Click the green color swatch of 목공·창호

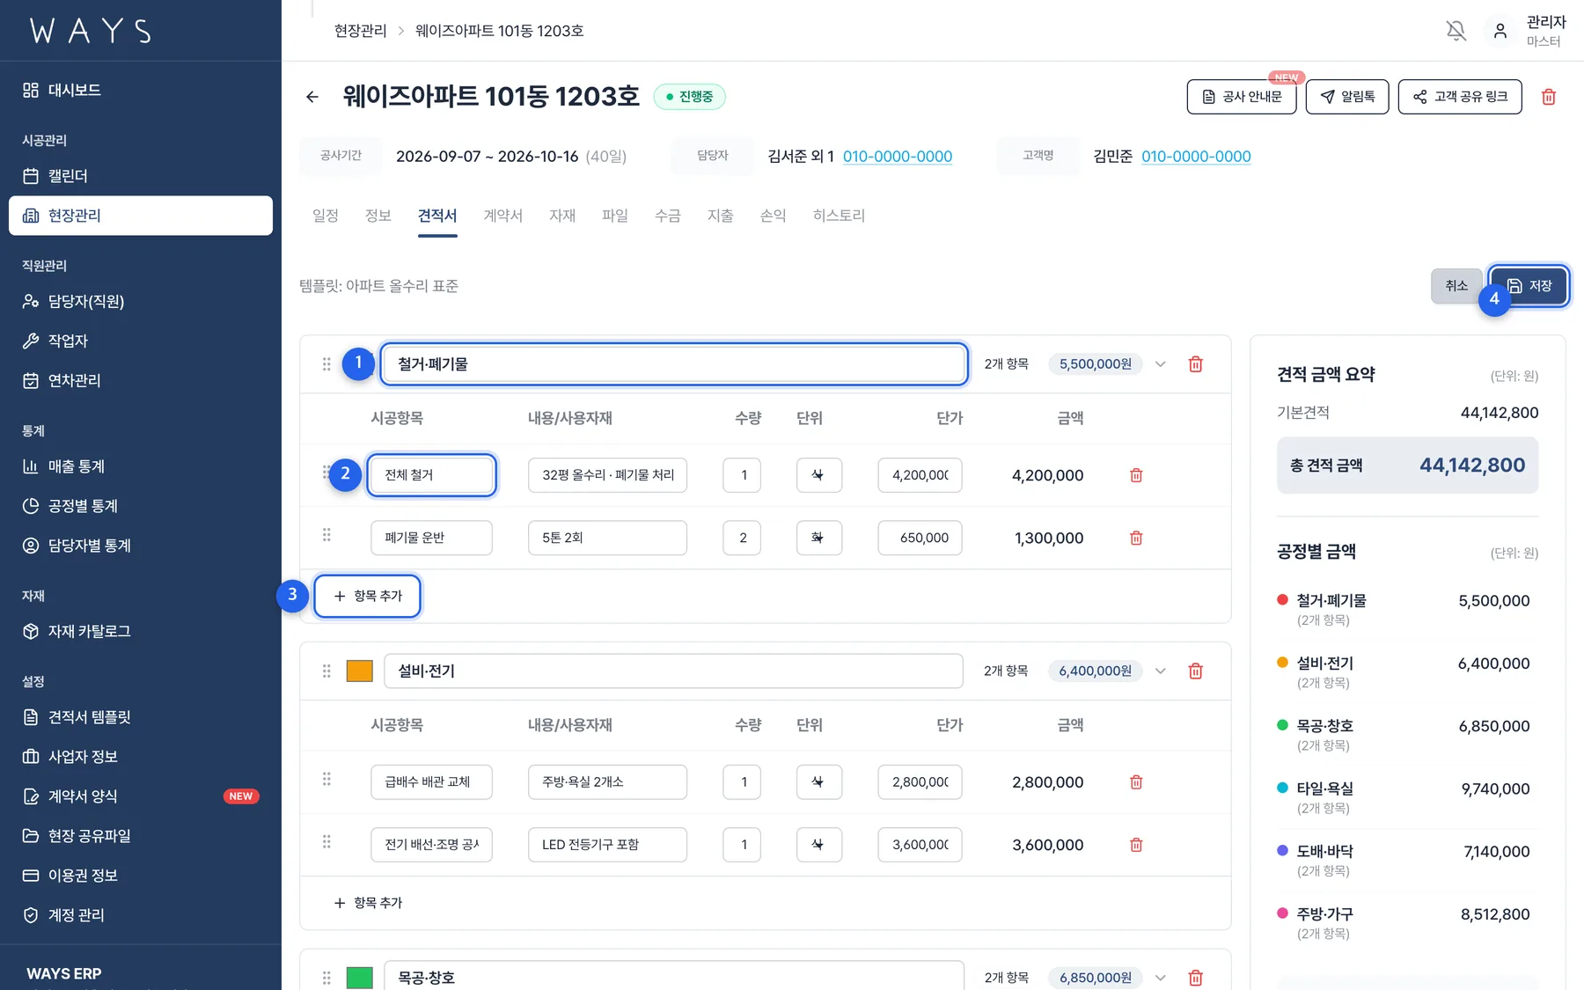pos(360,978)
